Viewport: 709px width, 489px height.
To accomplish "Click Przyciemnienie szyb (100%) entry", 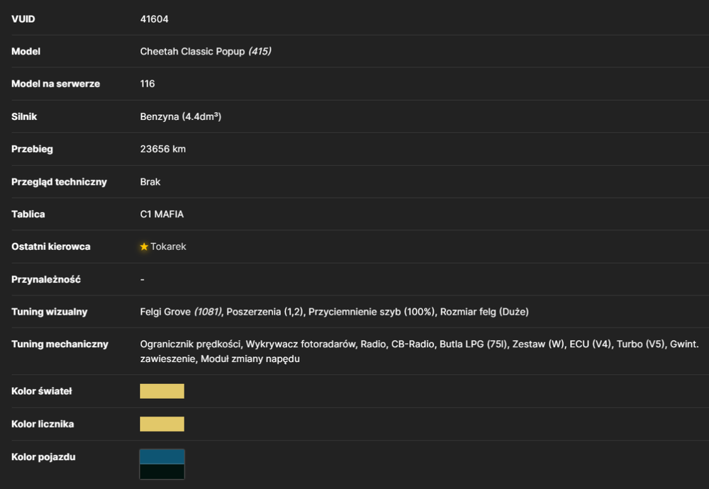I will (x=372, y=311).
